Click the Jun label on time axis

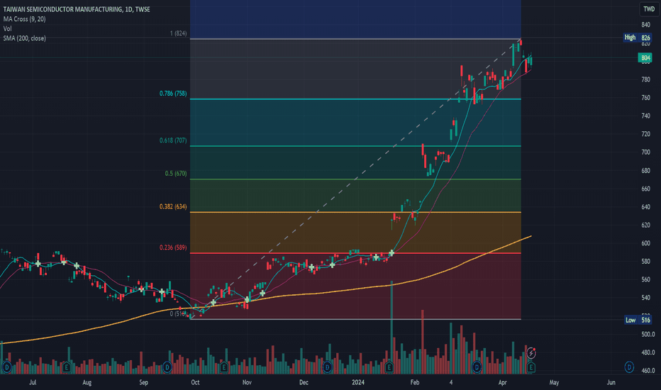(x=611, y=382)
